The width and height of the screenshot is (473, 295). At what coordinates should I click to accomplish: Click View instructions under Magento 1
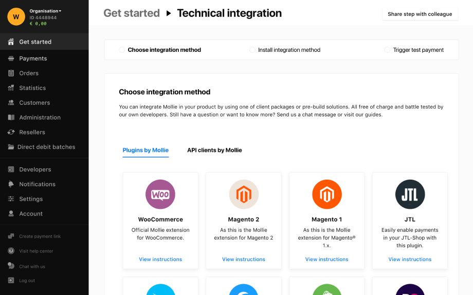click(326, 259)
